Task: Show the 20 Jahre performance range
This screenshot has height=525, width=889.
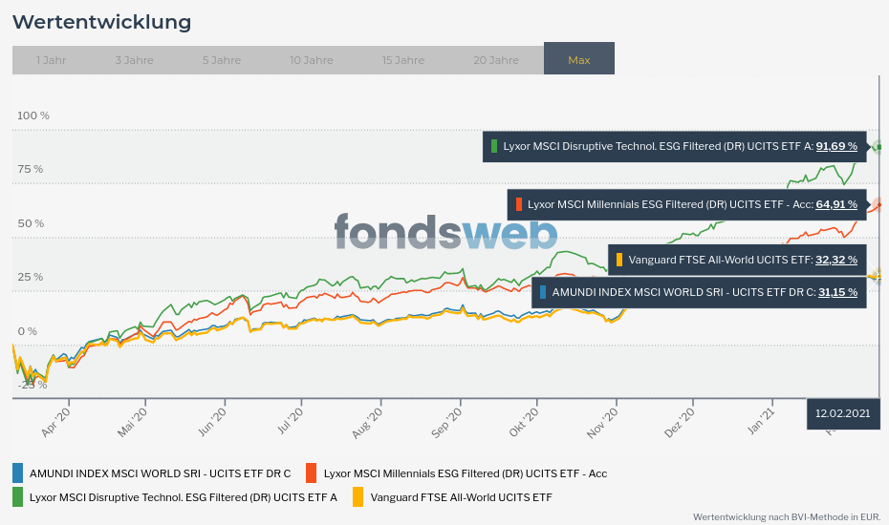Action: point(496,59)
